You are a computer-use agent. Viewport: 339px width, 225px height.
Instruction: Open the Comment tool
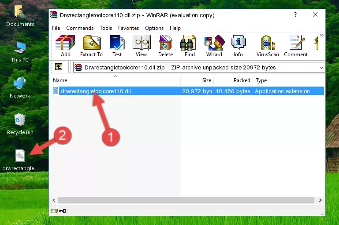click(x=296, y=46)
